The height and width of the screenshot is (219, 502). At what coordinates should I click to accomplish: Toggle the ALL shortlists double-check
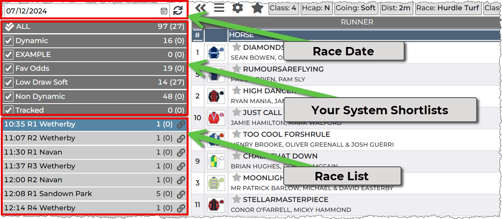[x=10, y=26]
